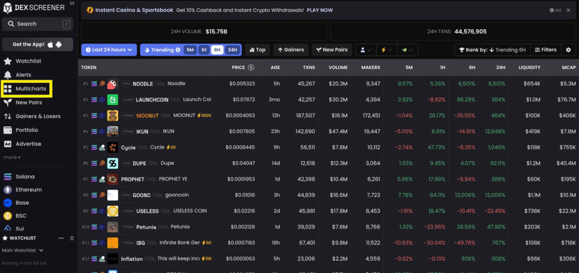Open the Watchlist star icon in sidebar
The height and width of the screenshot is (273, 579).
click(x=8, y=61)
